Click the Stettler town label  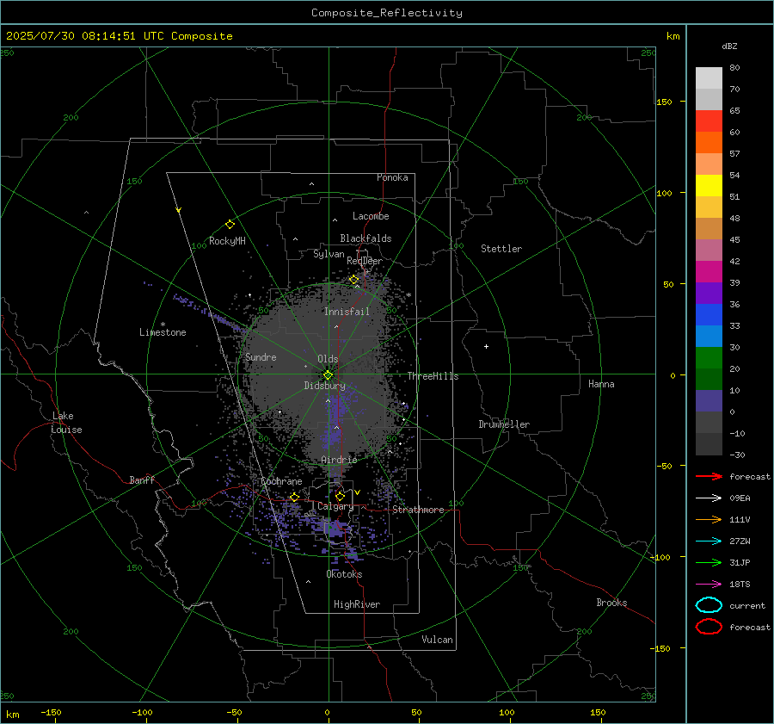pos(501,249)
